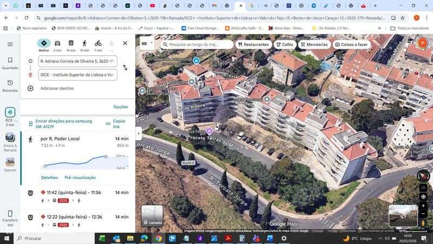Open the hamburger menu in the Maps sidebar

pyautogui.click(x=10, y=44)
